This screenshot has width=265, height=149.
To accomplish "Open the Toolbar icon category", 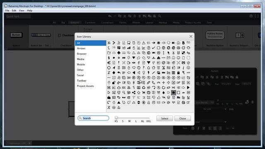I will point(91,81).
